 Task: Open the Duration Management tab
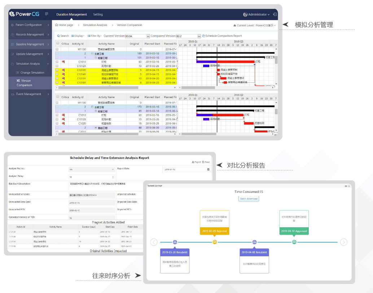(71, 14)
